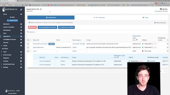Check the paymentservice row checkbox
The image size is (170, 95).
tap(28, 47)
